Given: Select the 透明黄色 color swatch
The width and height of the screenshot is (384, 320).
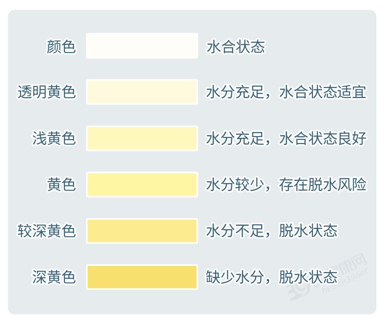Looking at the screenshot, I should [x=142, y=92].
